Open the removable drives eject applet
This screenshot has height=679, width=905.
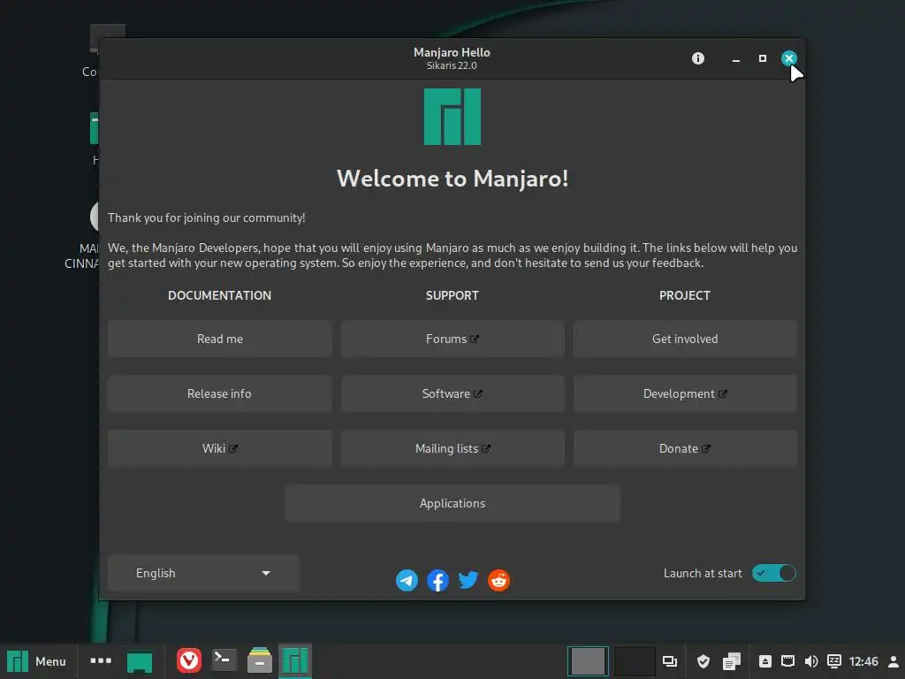coord(765,661)
